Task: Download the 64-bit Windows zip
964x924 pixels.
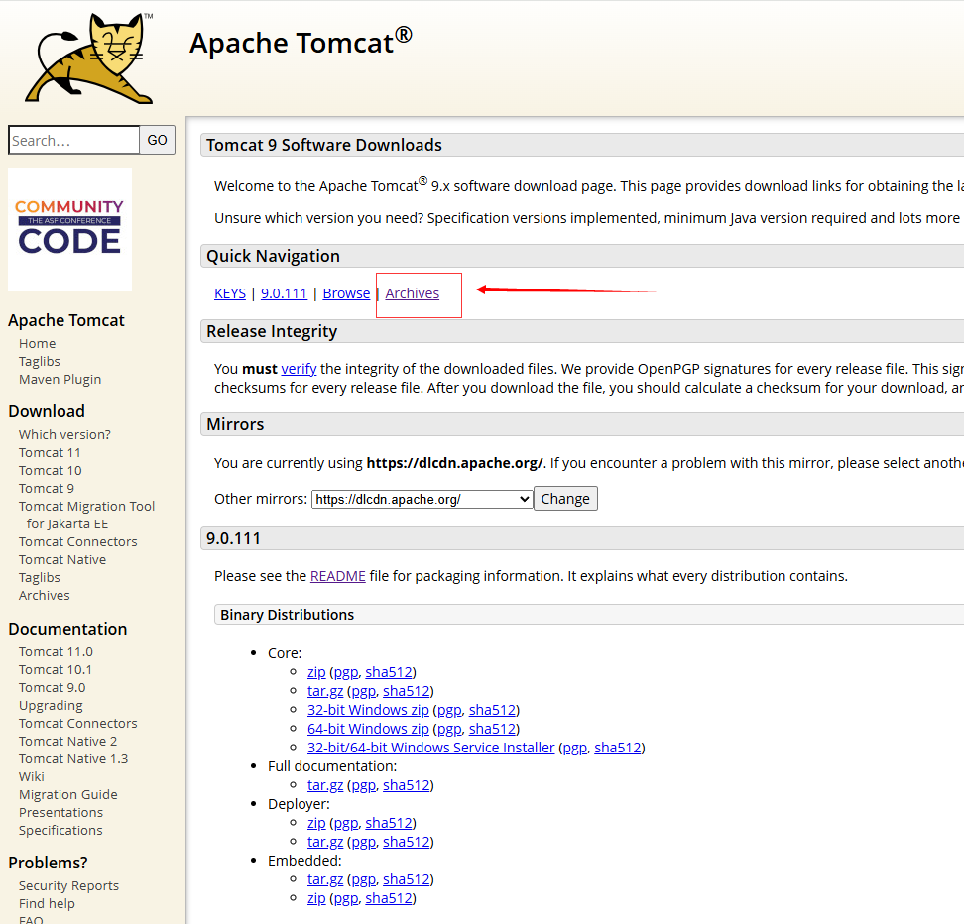Action: [x=368, y=729]
